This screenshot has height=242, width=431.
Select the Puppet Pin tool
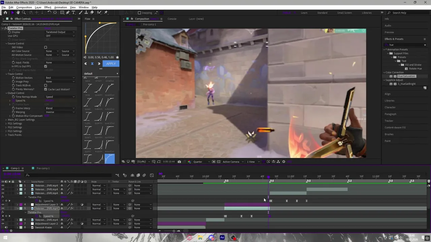106,12
